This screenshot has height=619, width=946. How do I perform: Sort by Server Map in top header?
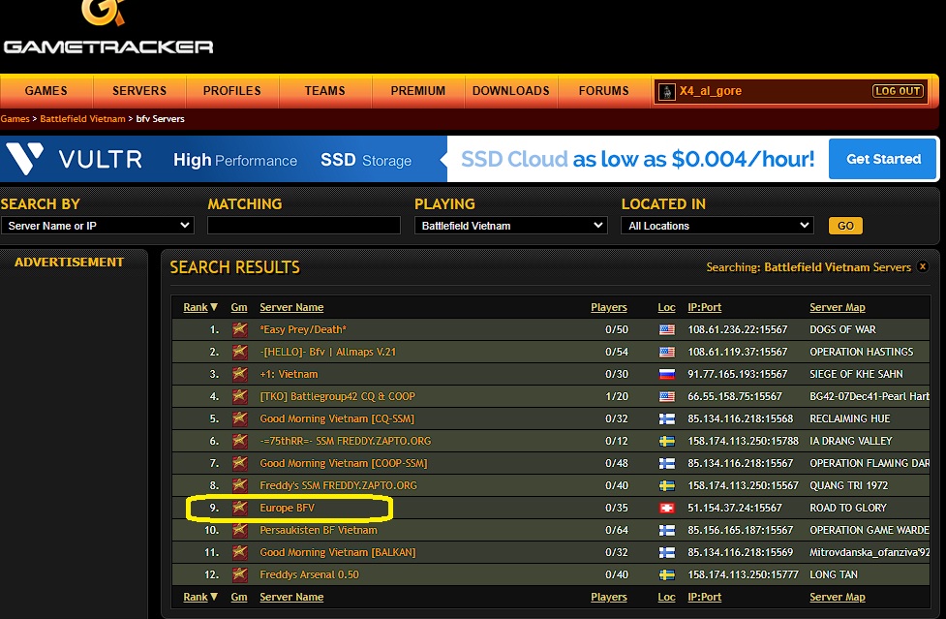point(838,307)
